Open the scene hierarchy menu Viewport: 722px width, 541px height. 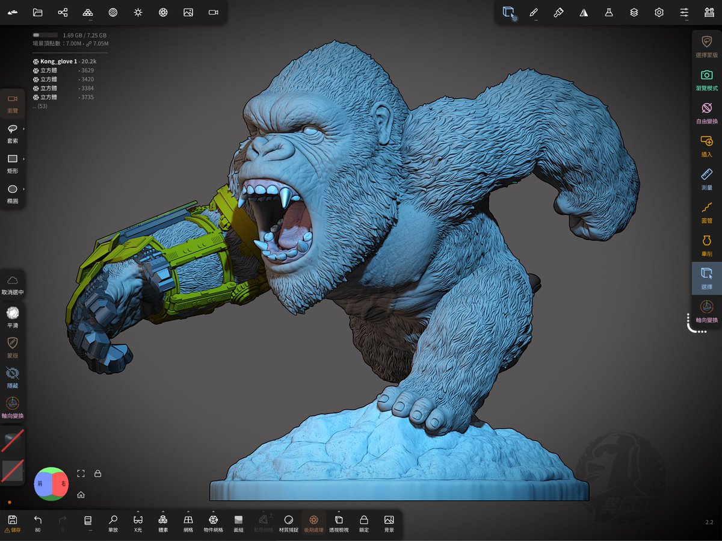[63, 12]
